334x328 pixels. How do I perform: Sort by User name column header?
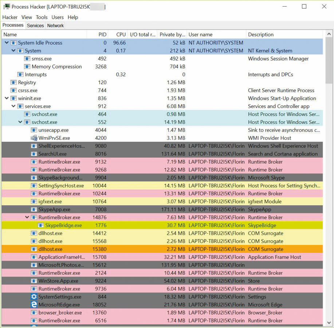click(x=217, y=35)
